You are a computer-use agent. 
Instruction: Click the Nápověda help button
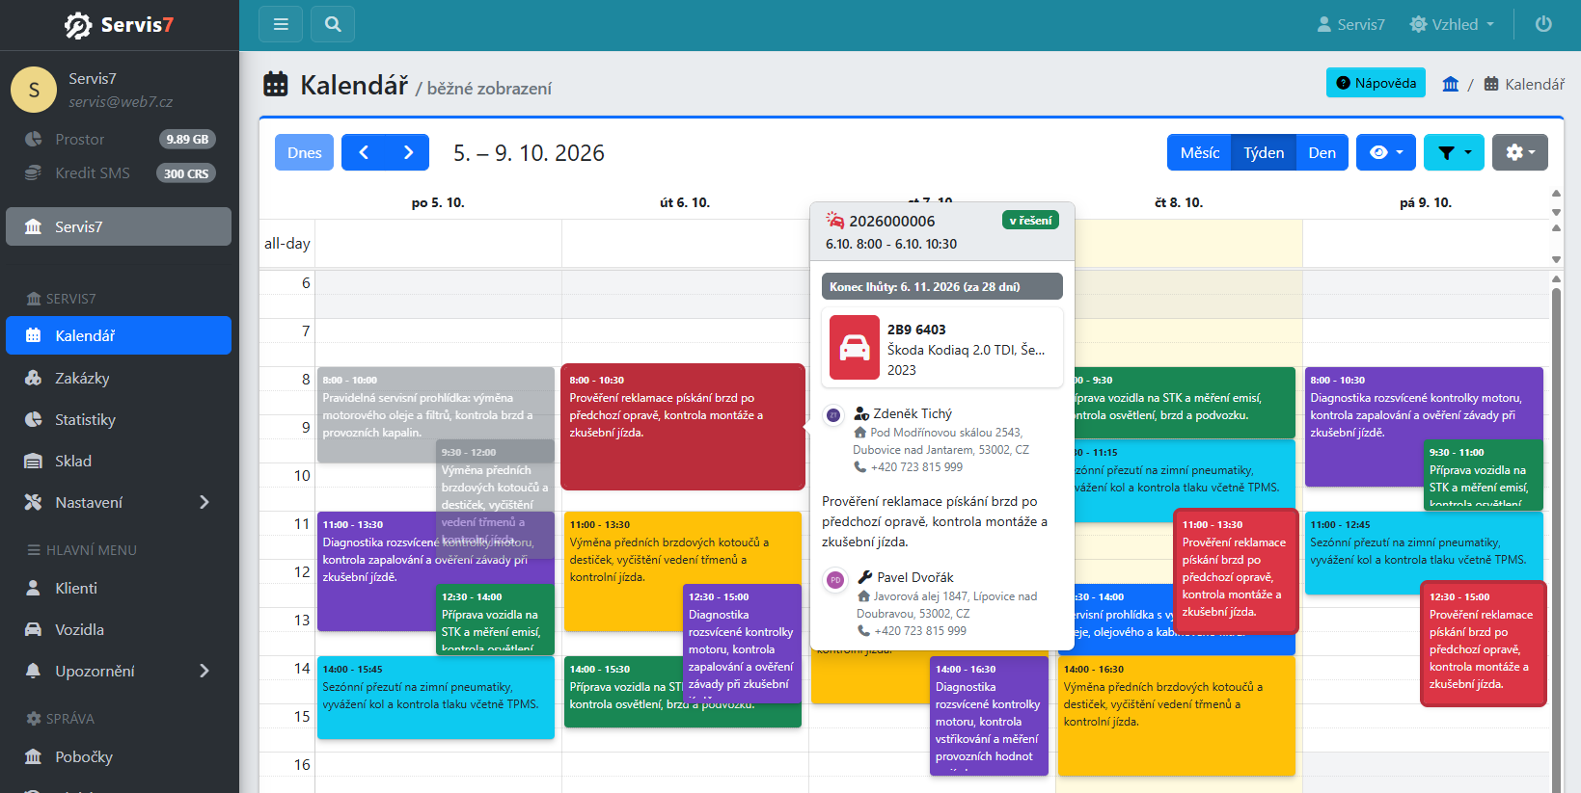[1377, 83]
